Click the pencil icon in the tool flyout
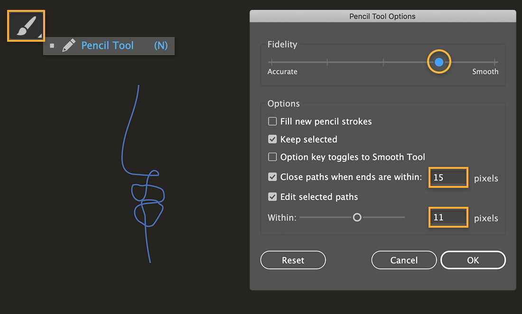This screenshot has height=314, width=522. click(68, 45)
